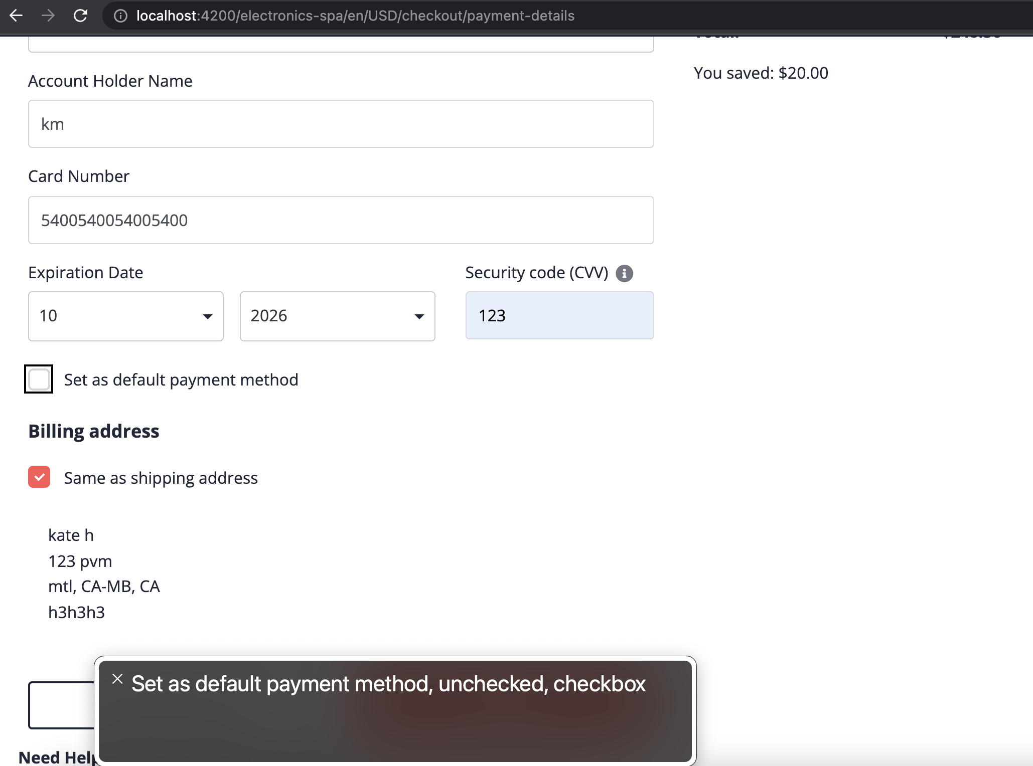Enable the Set as default payment method checkbox

39,379
